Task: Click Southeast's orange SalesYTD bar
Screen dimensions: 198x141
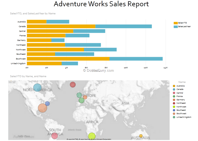Action: point(41,54)
